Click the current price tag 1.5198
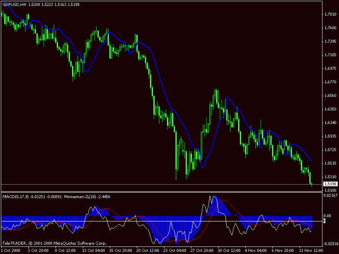Viewport: 339px width, 254px height. pos(330,184)
